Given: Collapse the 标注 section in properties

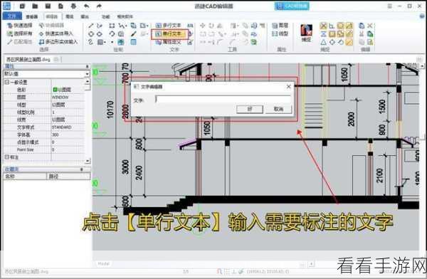Looking at the screenshot, I should tap(7, 157).
